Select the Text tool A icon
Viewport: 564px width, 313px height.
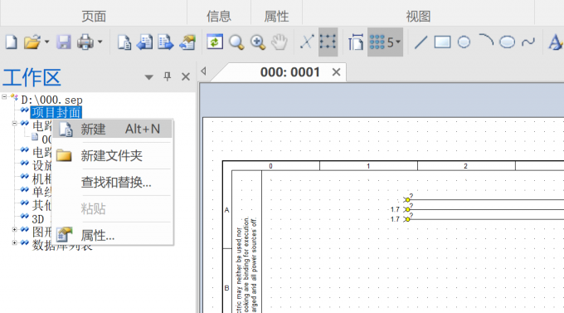(556, 42)
